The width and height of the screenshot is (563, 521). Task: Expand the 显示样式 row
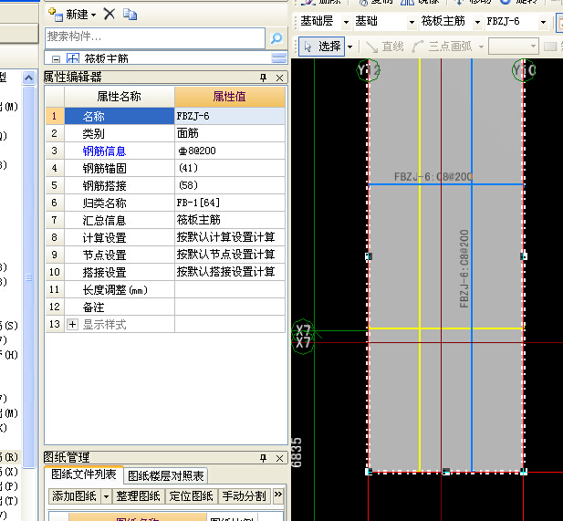(72, 325)
